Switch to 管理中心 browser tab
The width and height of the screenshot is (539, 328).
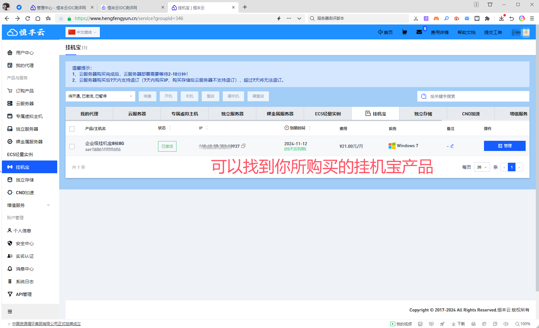tap(61, 7)
